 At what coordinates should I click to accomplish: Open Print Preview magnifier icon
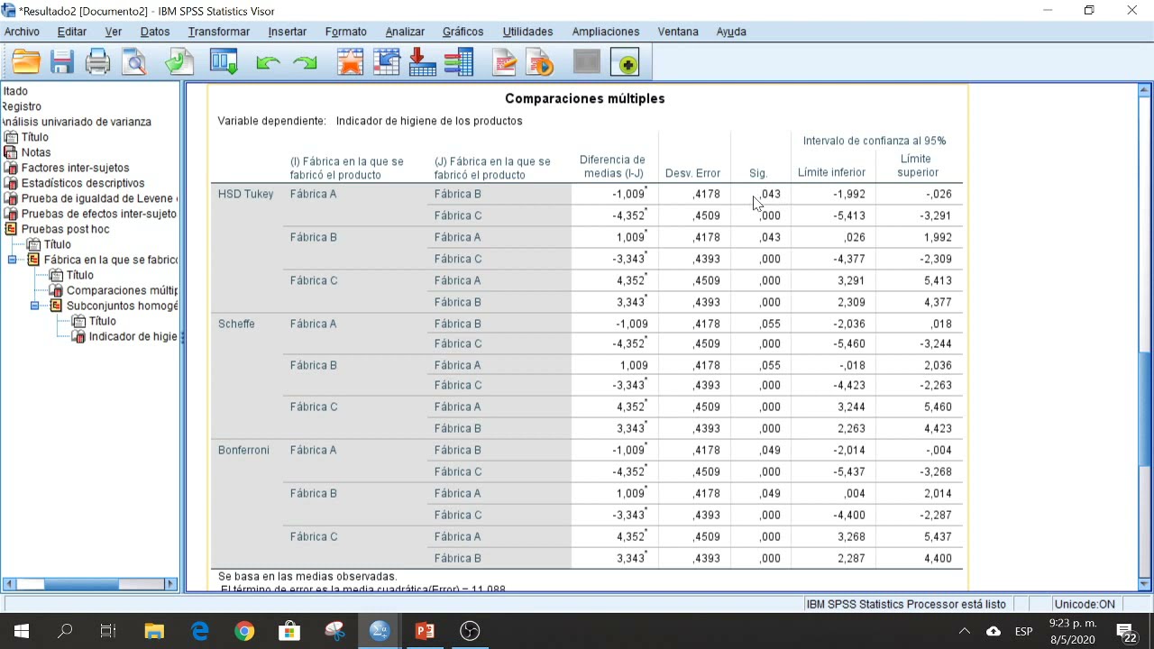point(134,62)
